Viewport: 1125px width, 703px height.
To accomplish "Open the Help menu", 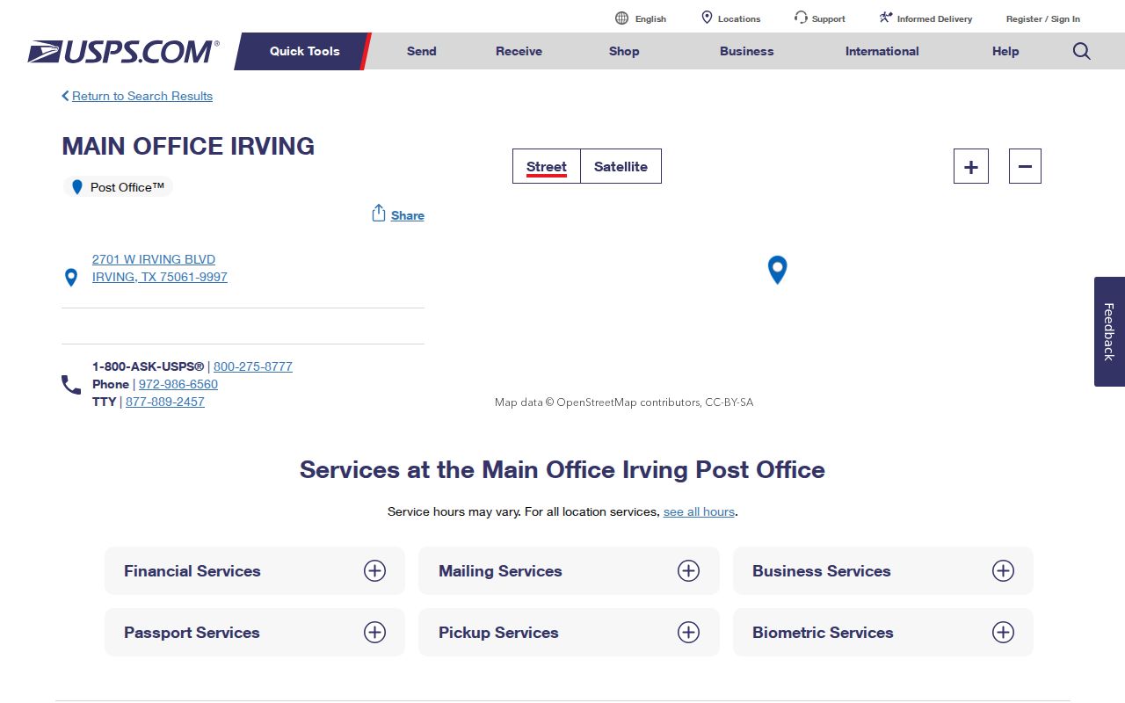I will [1005, 51].
